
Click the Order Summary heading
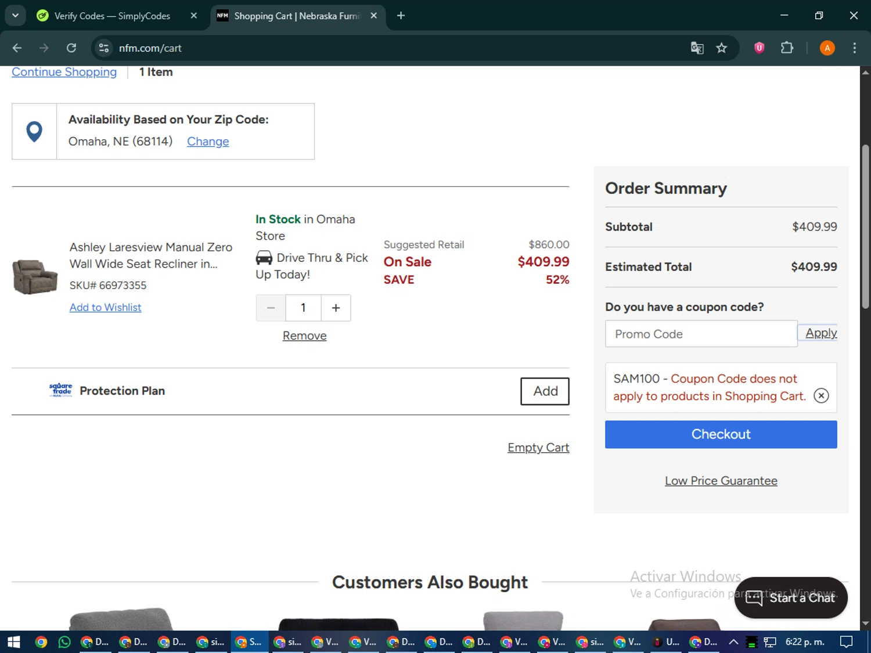coord(665,188)
